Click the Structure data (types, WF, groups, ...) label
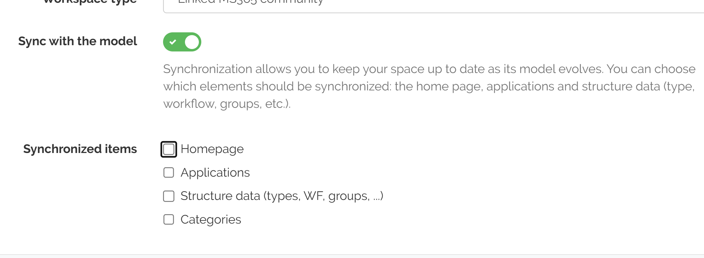This screenshot has width=704, height=258. pos(282,196)
